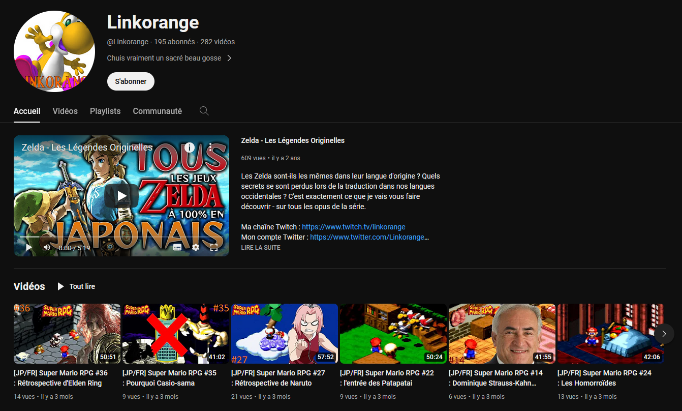Open the video player settings gear
682x411 pixels.
pos(196,247)
